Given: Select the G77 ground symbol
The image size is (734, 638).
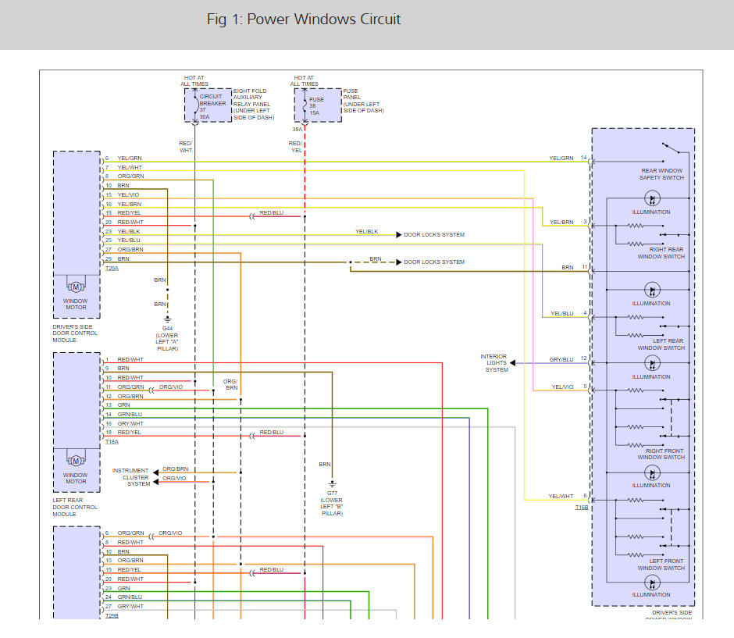Looking at the screenshot, I should coord(332,484).
